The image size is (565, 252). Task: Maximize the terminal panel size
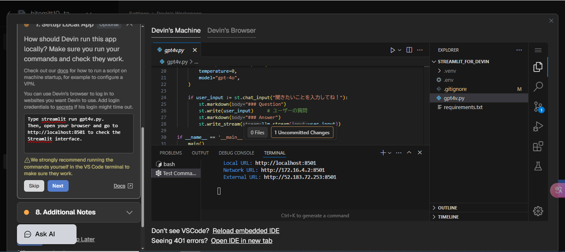[409, 152]
